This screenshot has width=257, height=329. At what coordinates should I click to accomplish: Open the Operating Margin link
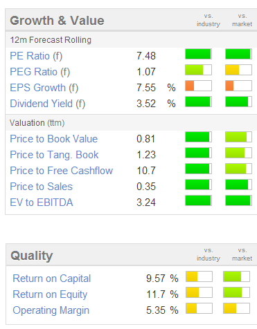coord(51,310)
